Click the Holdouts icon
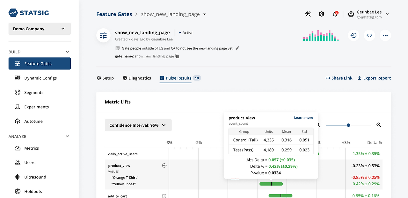Image resolution: width=408 pixels, height=198 pixels. coord(18,191)
